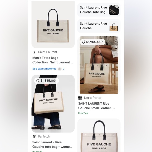This screenshot has height=152, width=152.
Task: Click the price tag icon beside $1,900.00
Action: pos(83,42)
